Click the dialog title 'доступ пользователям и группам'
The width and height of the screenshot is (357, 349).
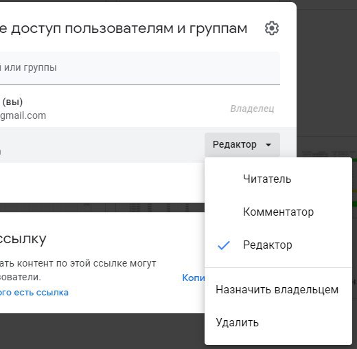tap(129, 29)
